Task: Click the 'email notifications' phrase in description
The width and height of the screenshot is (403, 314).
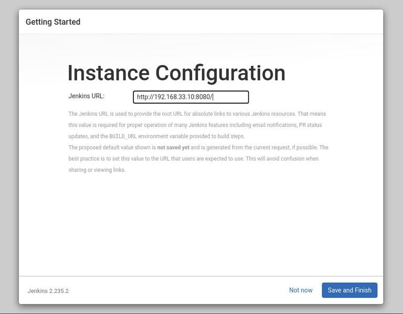Action: tap(273, 125)
